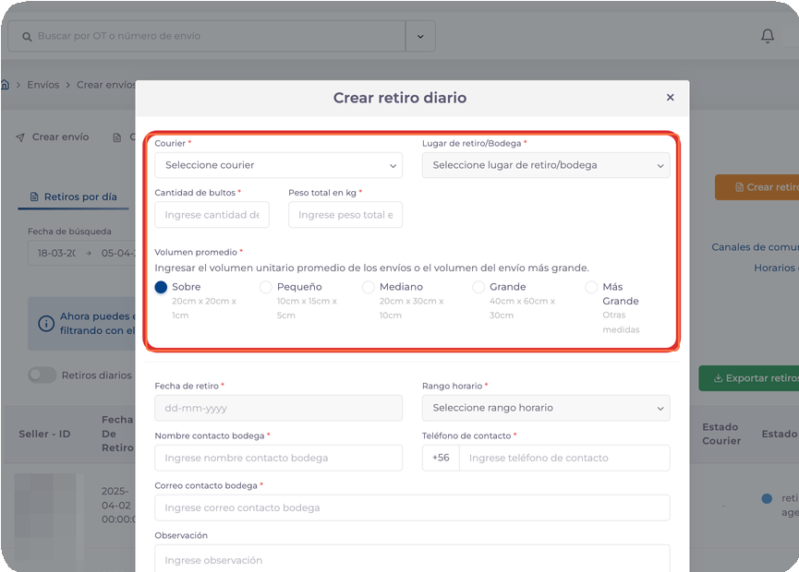
Task: Choose the Mediano volume radio button
Action: 369,288
